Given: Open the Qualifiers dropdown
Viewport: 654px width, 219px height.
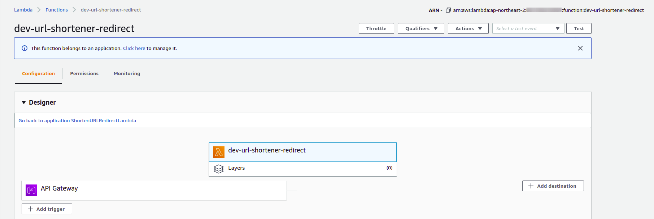Looking at the screenshot, I should pyautogui.click(x=421, y=28).
